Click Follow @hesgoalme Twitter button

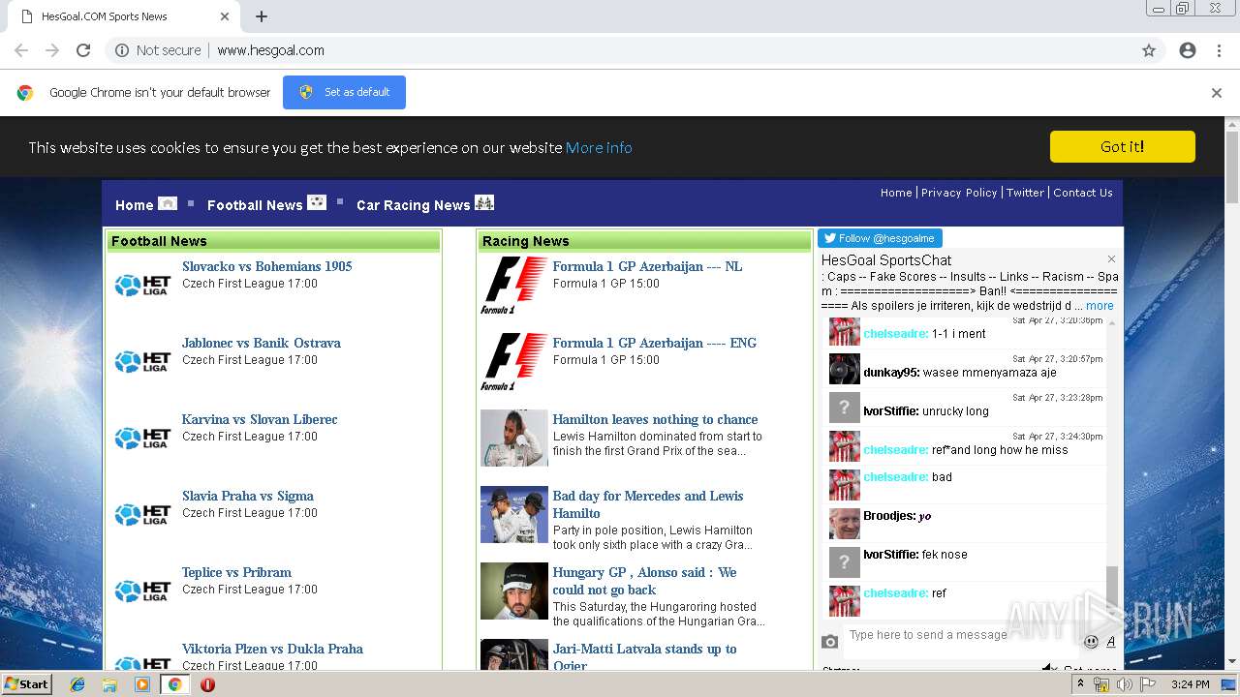[880, 238]
